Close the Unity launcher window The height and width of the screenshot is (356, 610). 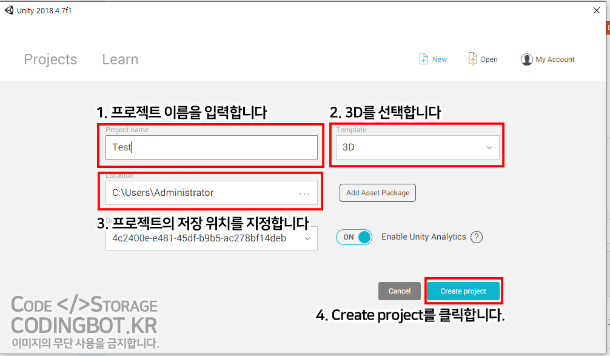(x=597, y=10)
